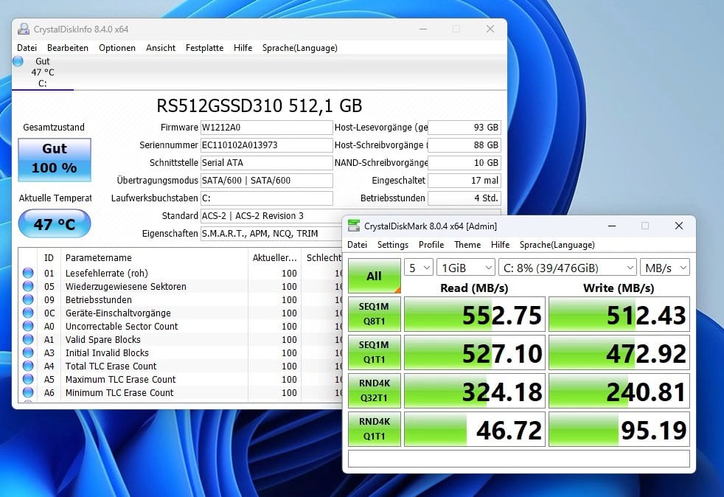Expand the test count dropdown showing 5

(x=418, y=268)
